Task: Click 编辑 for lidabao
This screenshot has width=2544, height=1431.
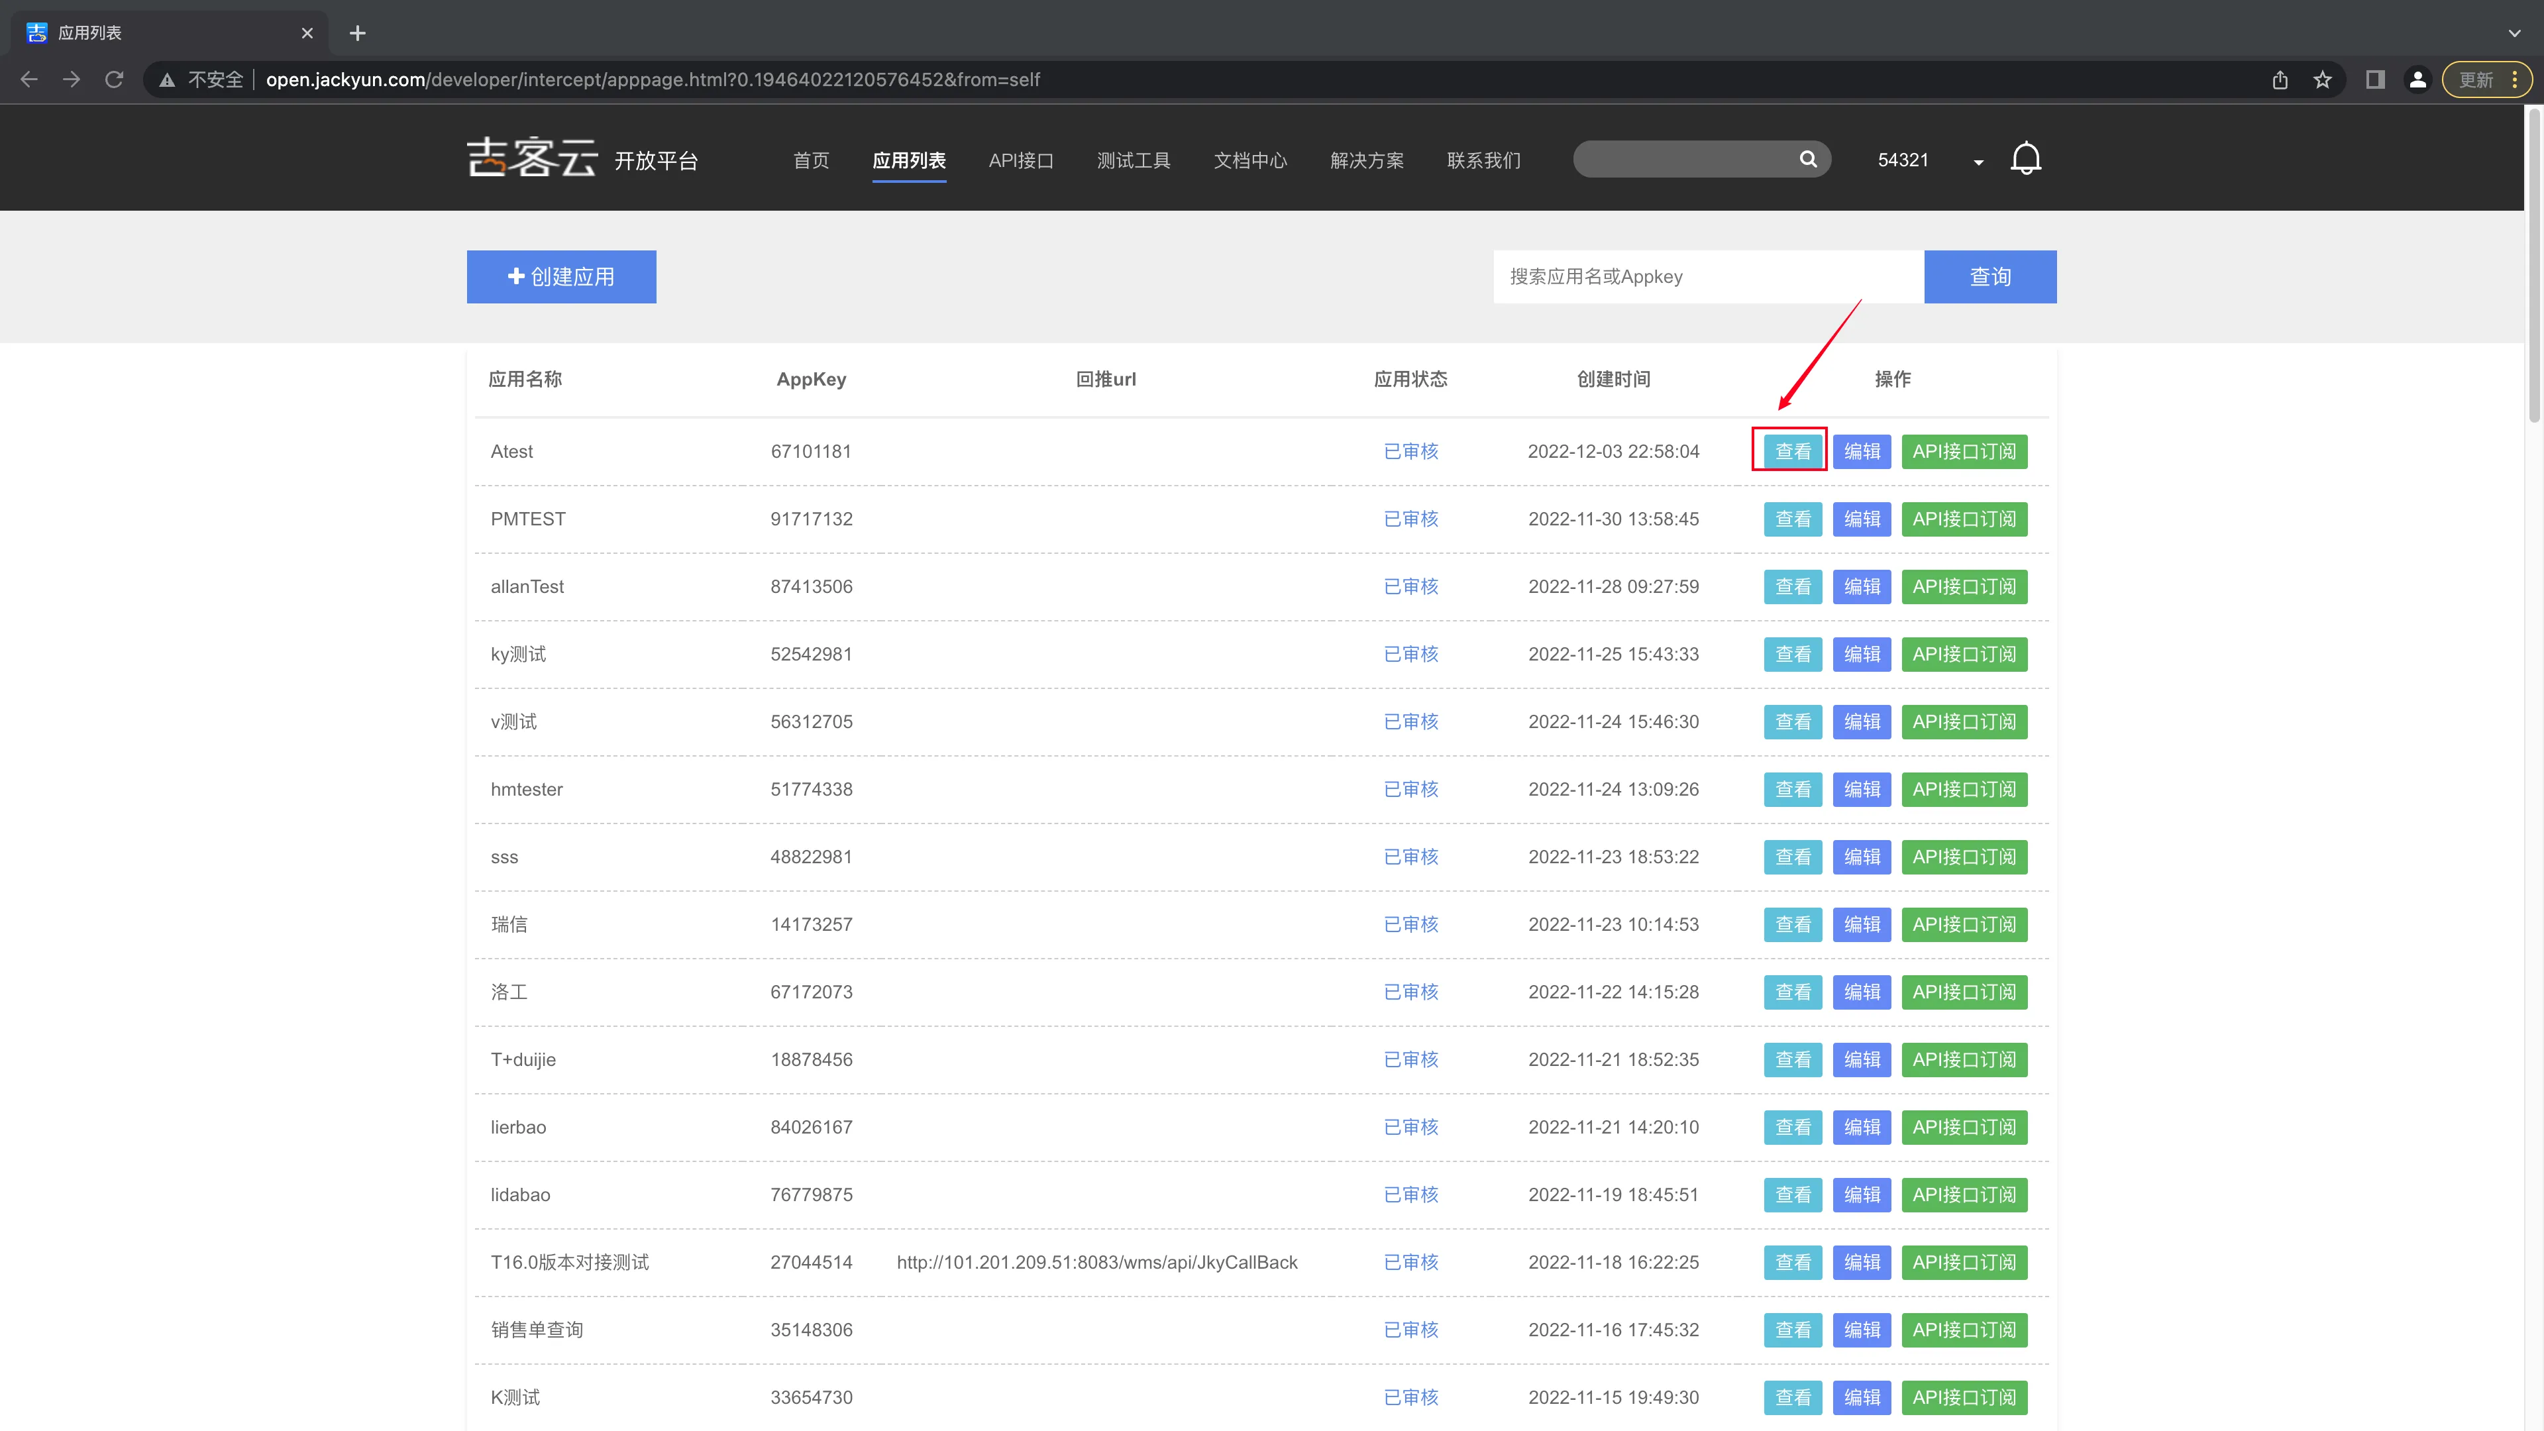Action: coord(1862,1195)
